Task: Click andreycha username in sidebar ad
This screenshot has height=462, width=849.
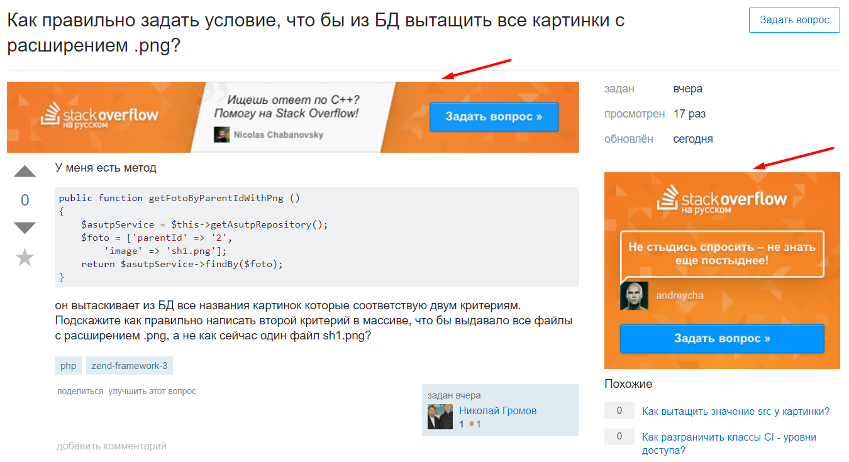Action: click(x=680, y=295)
